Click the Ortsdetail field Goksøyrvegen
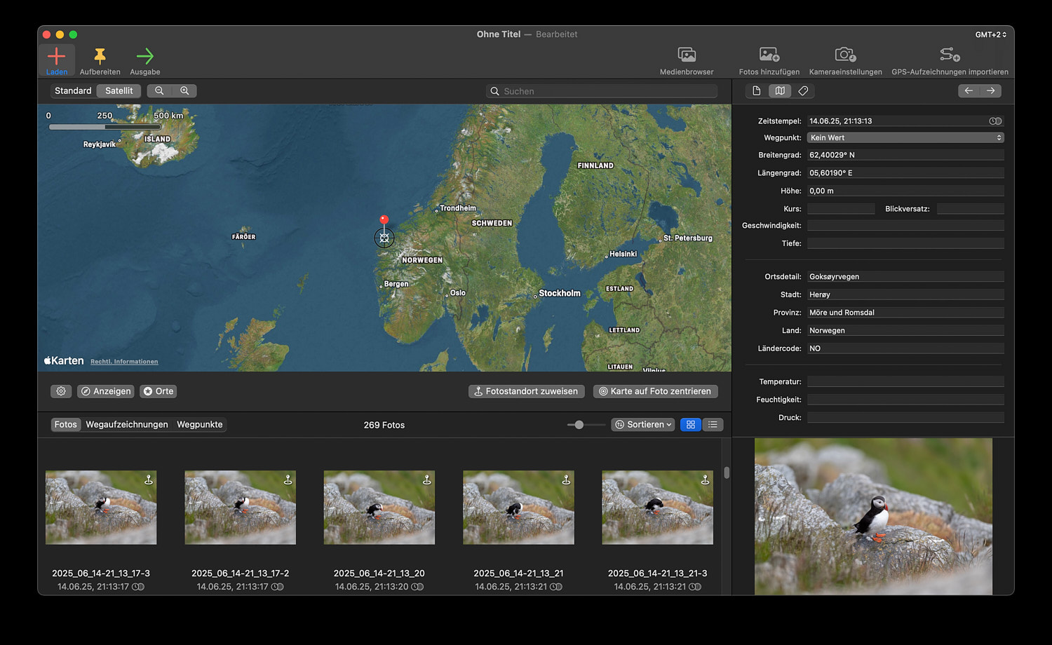Viewport: 1052px width, 645px height. pyautogui.click(x=905, y=276)
